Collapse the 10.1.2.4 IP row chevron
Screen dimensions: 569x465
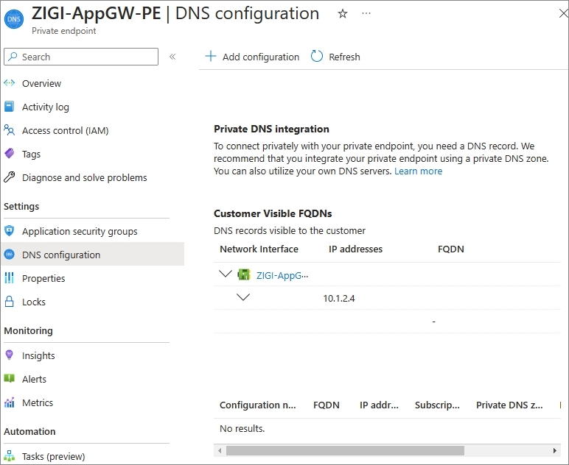[x=243, y=297]
